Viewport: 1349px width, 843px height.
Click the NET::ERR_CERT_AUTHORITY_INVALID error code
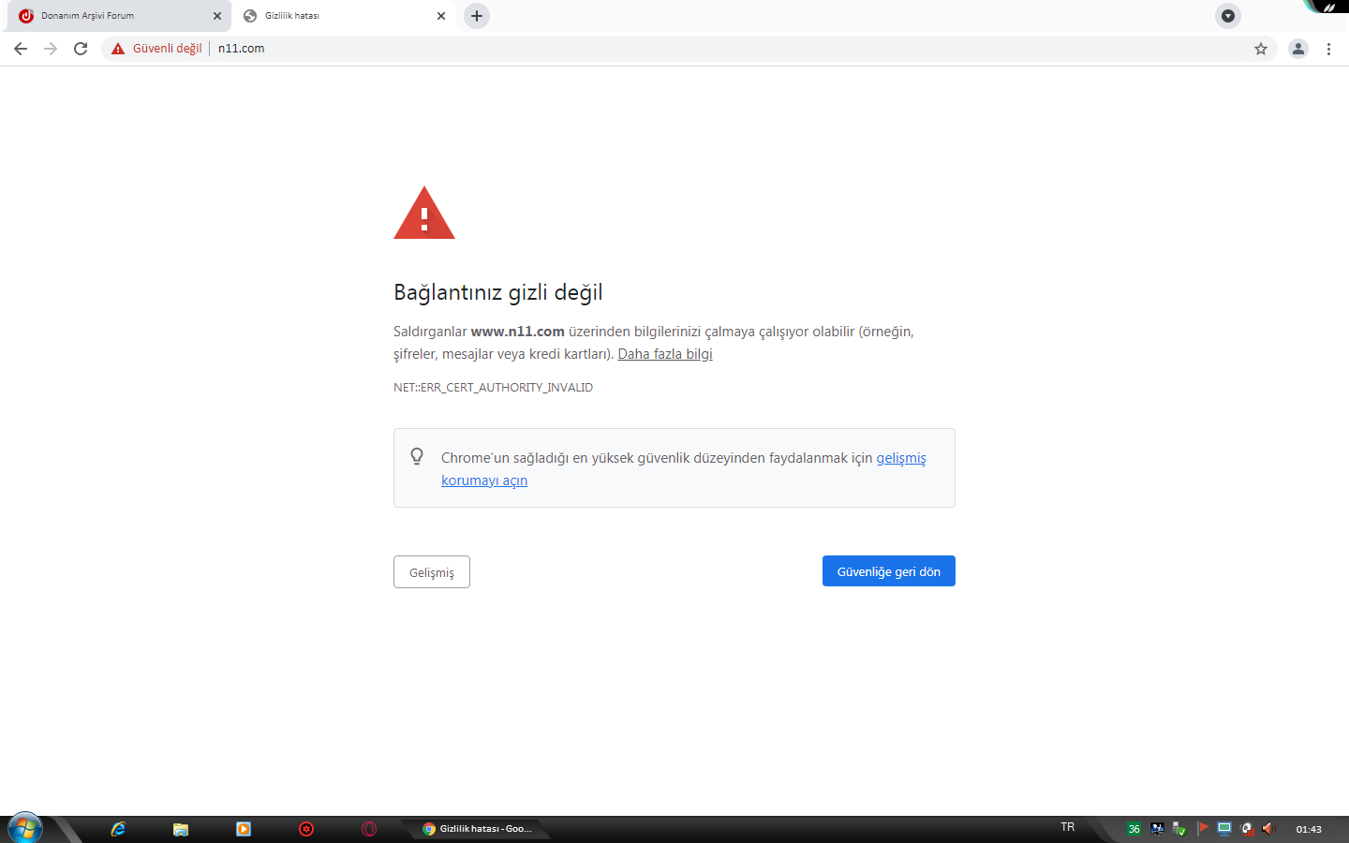(x=493, y=388)
